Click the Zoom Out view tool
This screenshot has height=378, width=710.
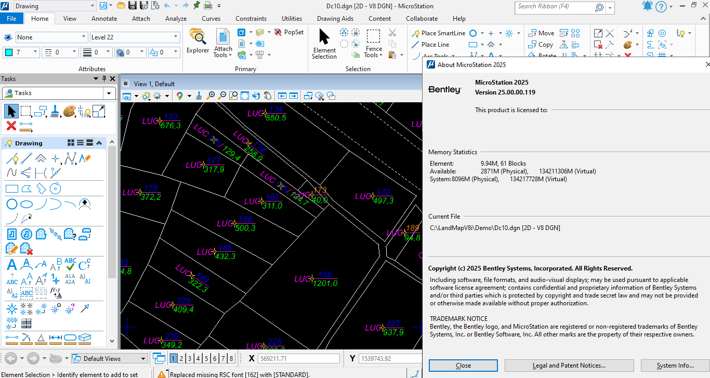click(222, 96)
